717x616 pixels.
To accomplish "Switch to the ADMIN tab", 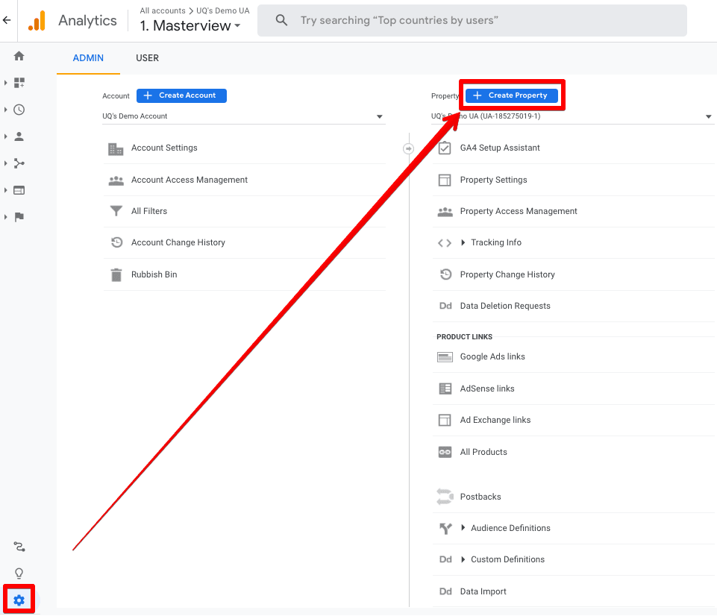I will pos(88,57).
